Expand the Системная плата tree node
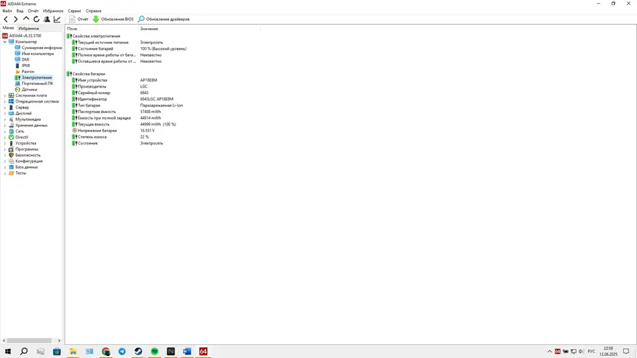 (x=5, y=95)
